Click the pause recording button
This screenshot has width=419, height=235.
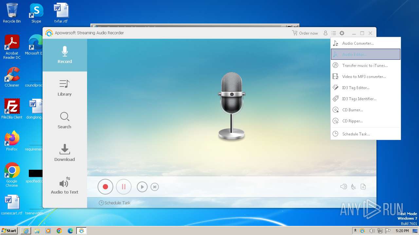[x=124, y=187]
